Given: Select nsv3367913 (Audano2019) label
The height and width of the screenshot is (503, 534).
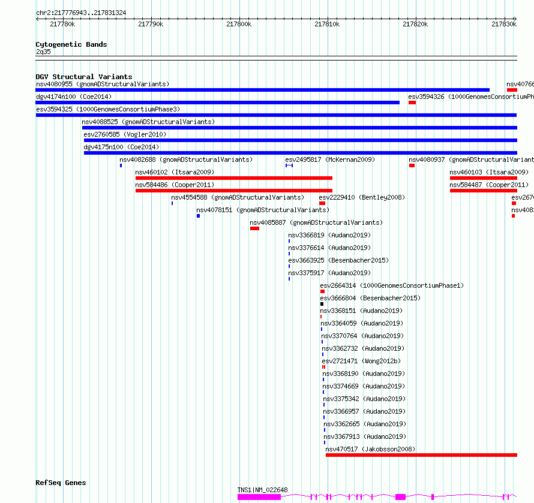Looking at the screenshot, I should (x=365, y=436).
